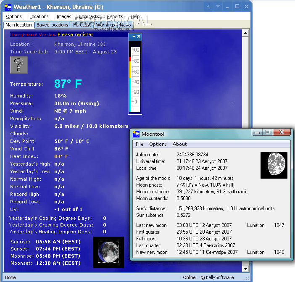Image resolution: width=295 pixels, height=282 pixels.
Task: Maximize the Moontool window
Action: click(267, 132)
